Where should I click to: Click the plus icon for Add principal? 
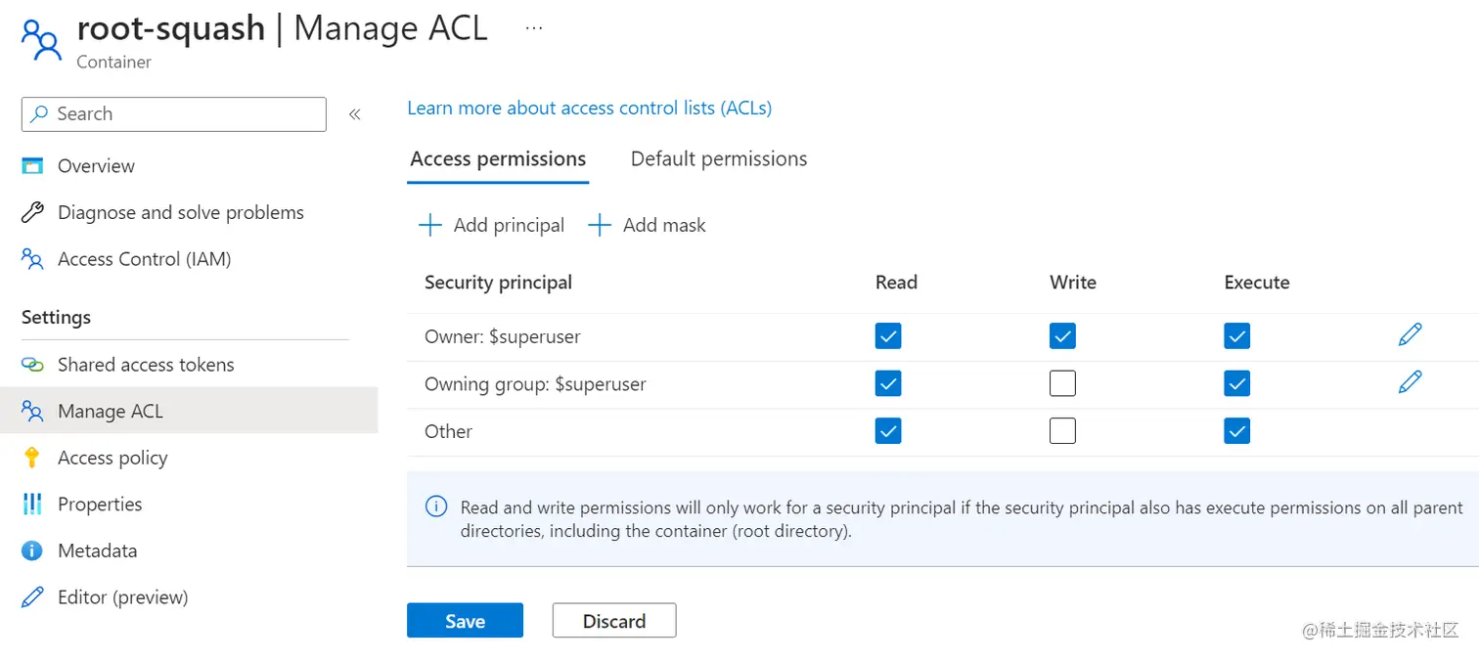click(429, 226)
